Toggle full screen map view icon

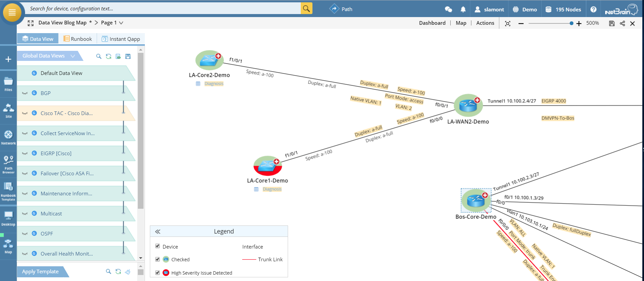point(31,23)
